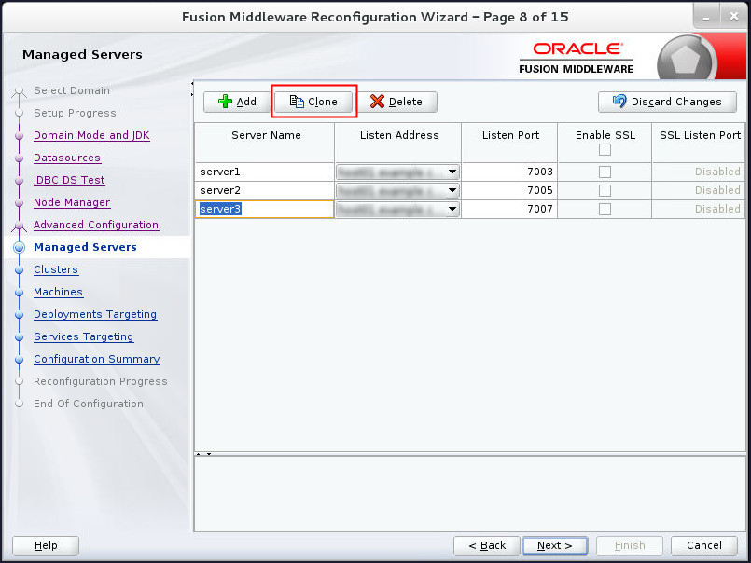Open Advanced Configuration step
Viewport: 751px width, 563px height.
96,225
